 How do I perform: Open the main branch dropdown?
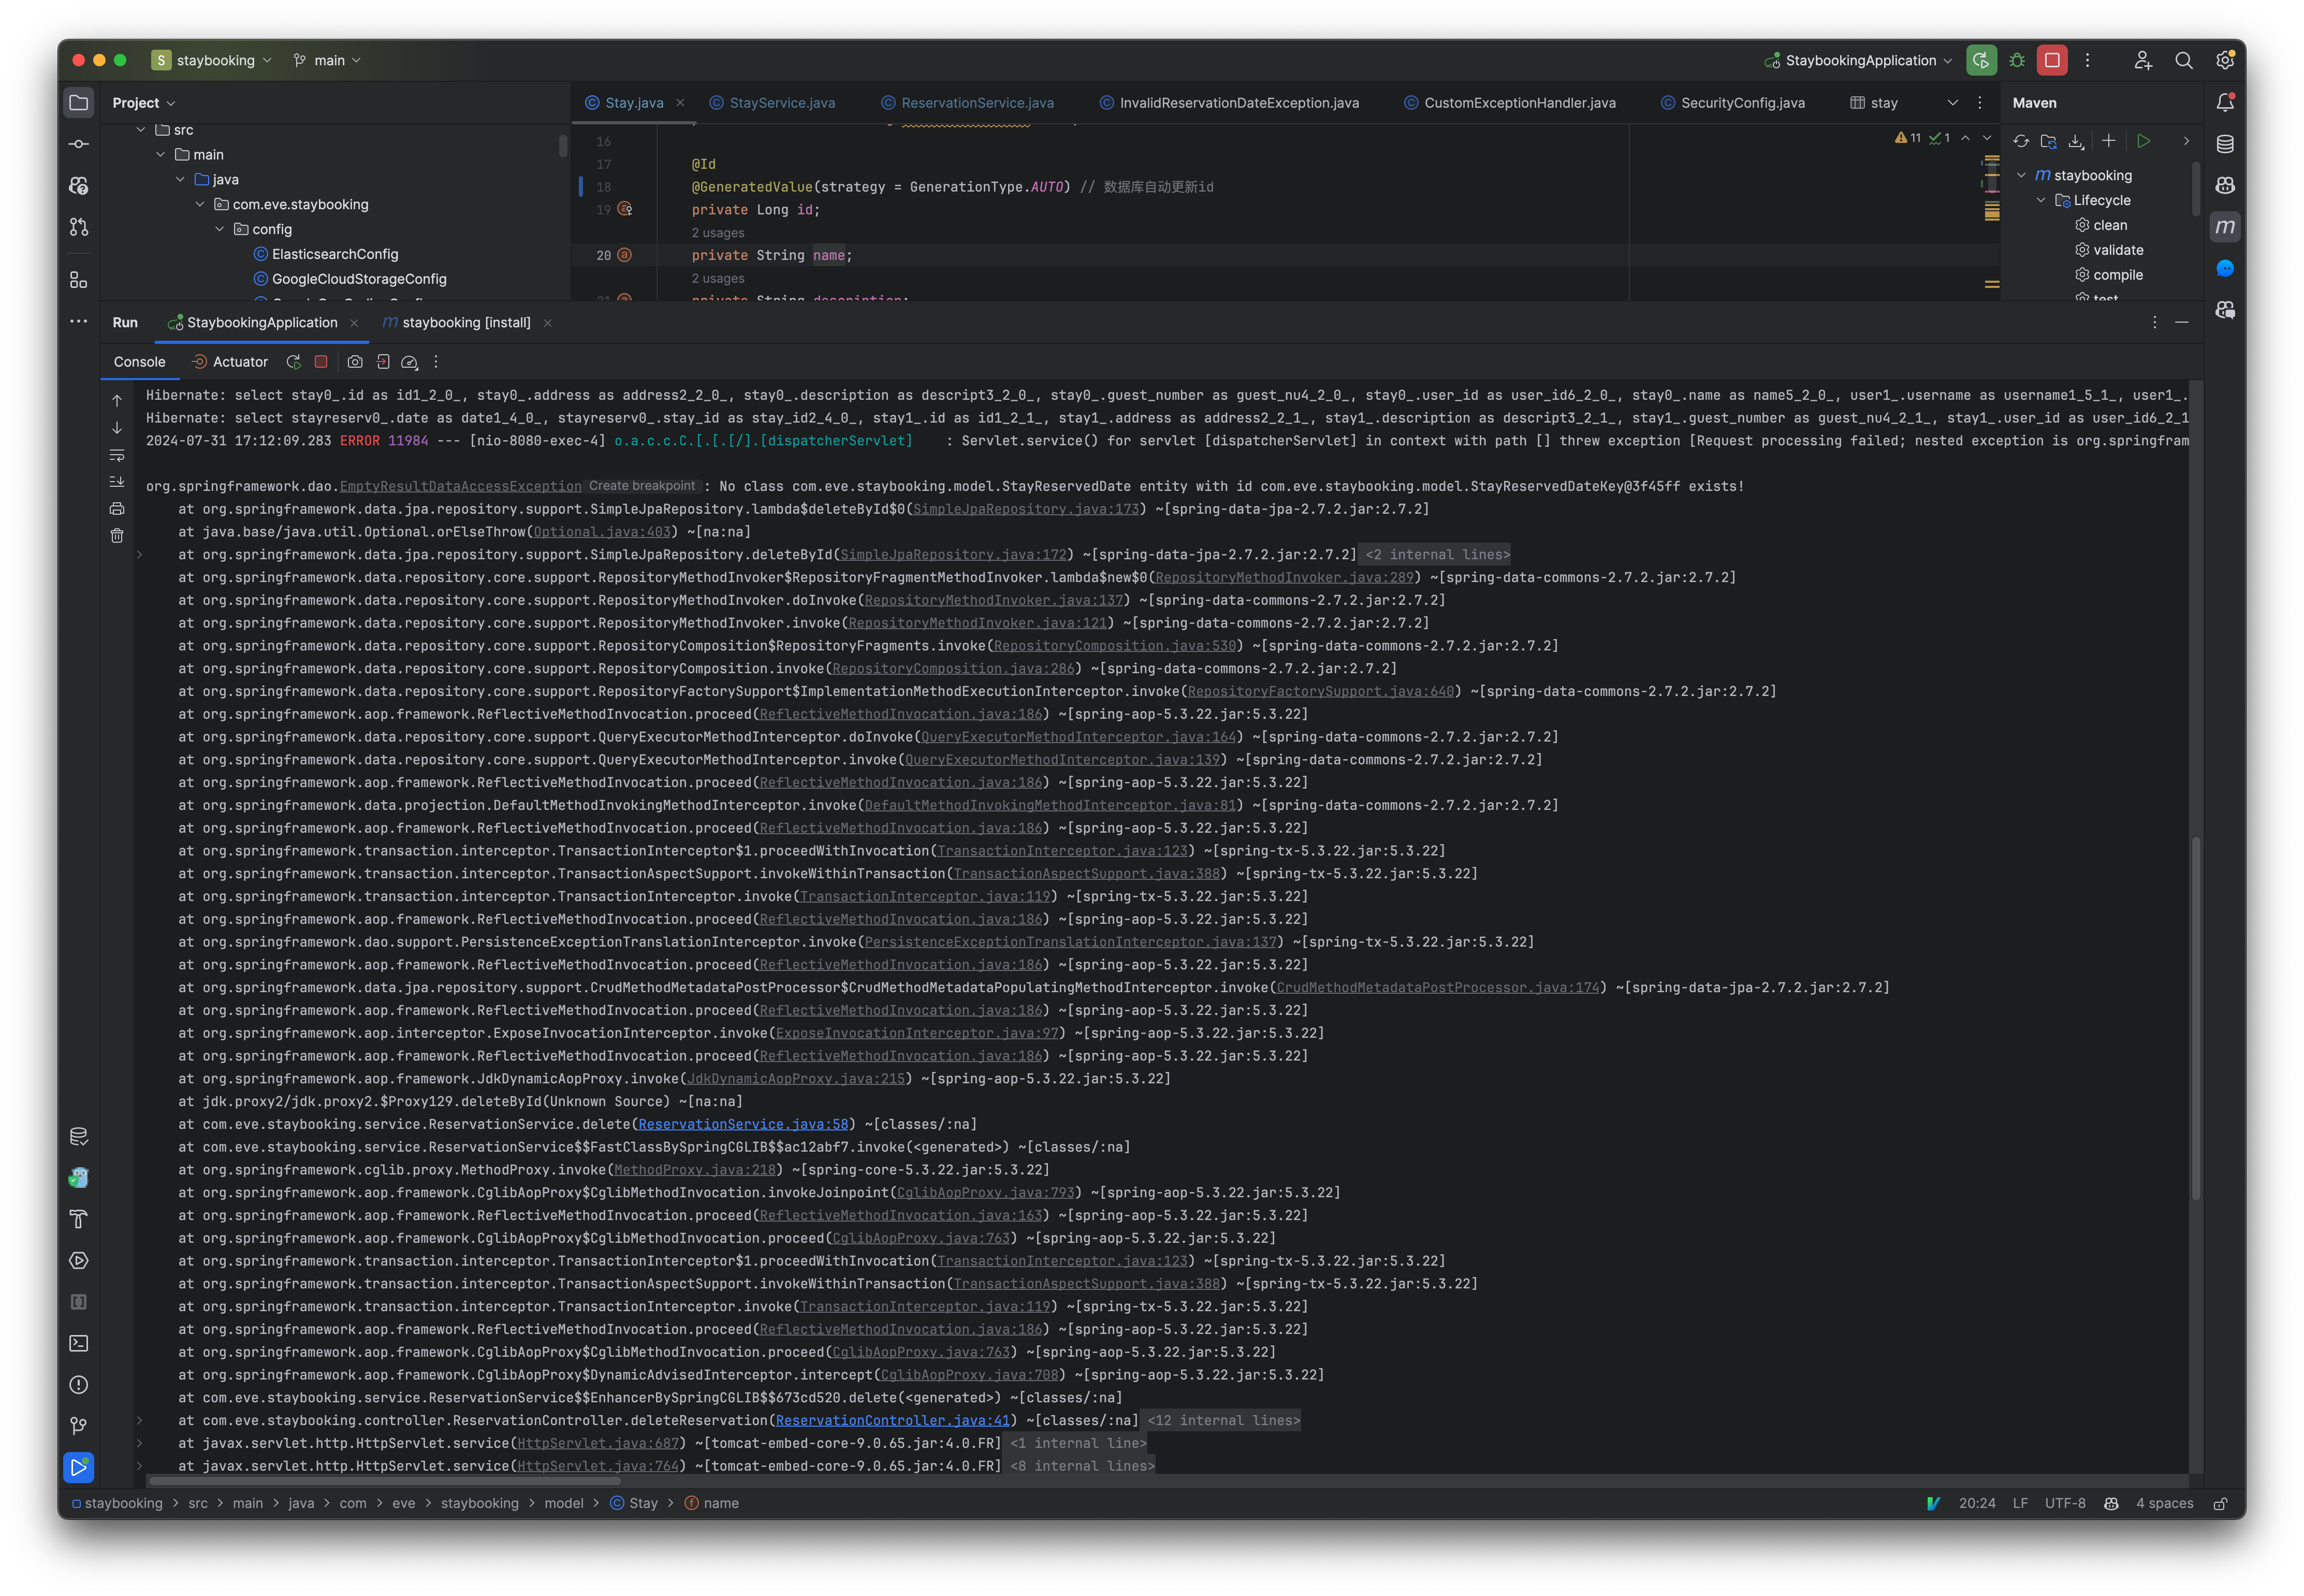coord(327,60)
